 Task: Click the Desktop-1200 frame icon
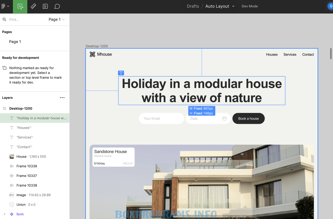point(4,108)
